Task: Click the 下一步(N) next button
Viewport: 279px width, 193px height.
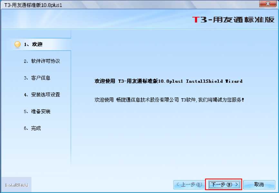Action: coord(224,184)
